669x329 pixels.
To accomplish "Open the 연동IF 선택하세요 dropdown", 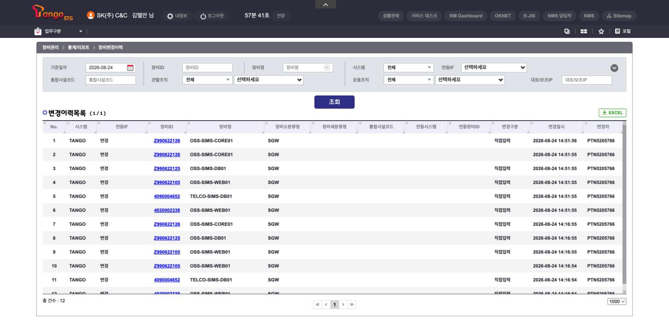I will click(494, 67).
